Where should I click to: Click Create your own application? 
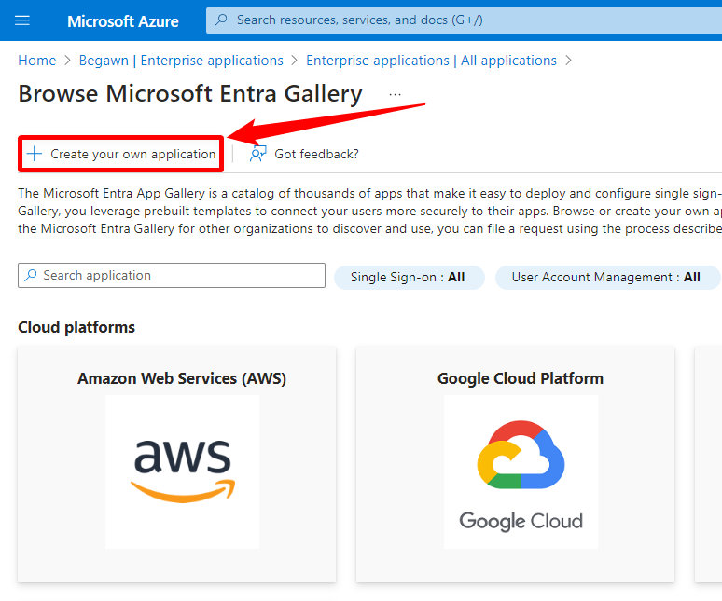121,154
